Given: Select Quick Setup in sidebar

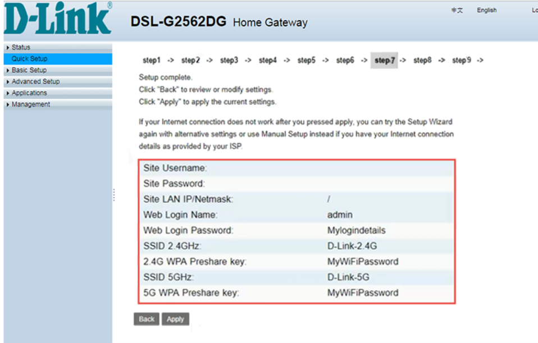Looking at the screenshot, I should [x=58, y=58].
